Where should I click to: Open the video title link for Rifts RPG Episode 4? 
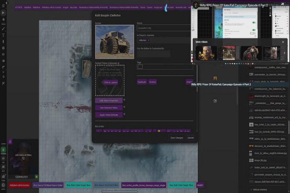pyautogui.click(x=234, y=5)
